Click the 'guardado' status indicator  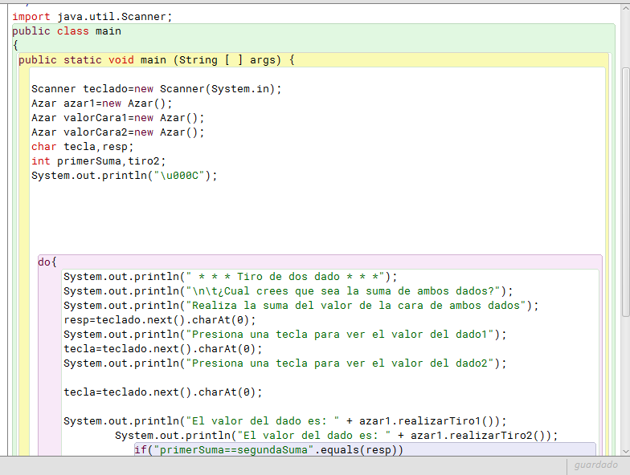pyautogui.click(x=595, y=465)
